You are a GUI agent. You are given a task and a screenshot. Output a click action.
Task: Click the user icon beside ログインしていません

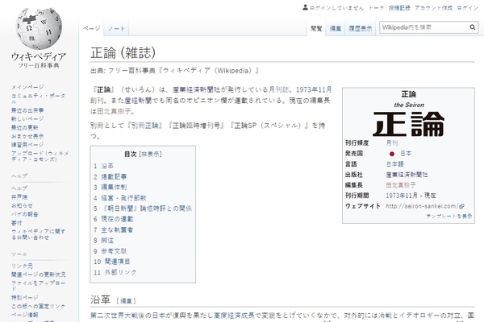tap(305, 7)
